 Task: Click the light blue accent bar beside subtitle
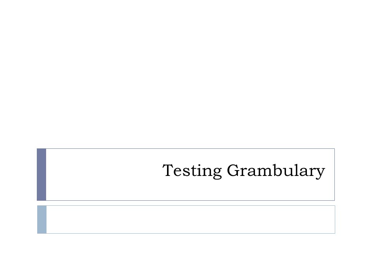(42, 219)
